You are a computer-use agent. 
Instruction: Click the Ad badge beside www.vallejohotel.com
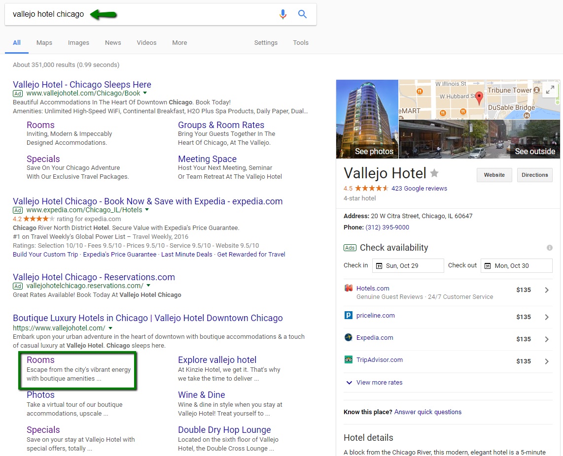coord(18,94)
